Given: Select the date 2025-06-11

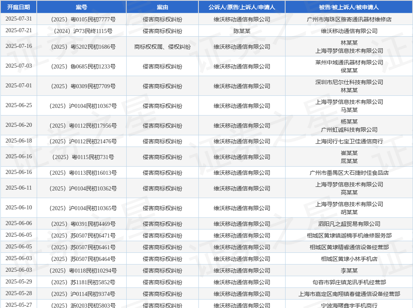Looking at the screenshot, I should (19, 188).
